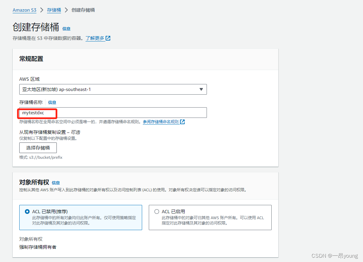363x262 pixels.
Task: Focus the bucket name field mytestdxc
Action: coord(113,113)
